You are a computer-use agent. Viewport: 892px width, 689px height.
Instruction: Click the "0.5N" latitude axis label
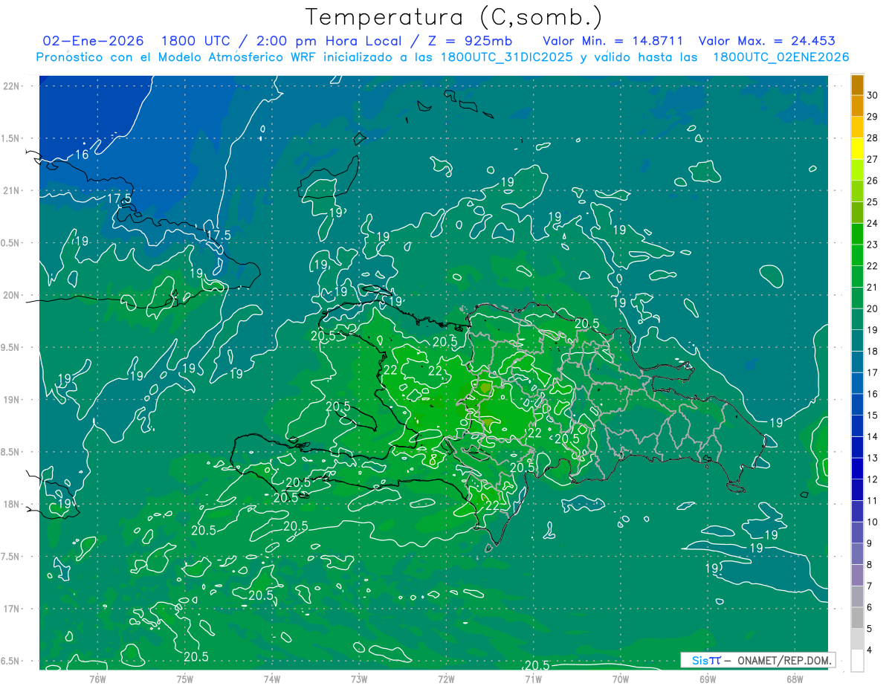(x=11, y=243)
